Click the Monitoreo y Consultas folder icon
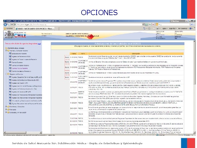 click(x=8, y=106)
